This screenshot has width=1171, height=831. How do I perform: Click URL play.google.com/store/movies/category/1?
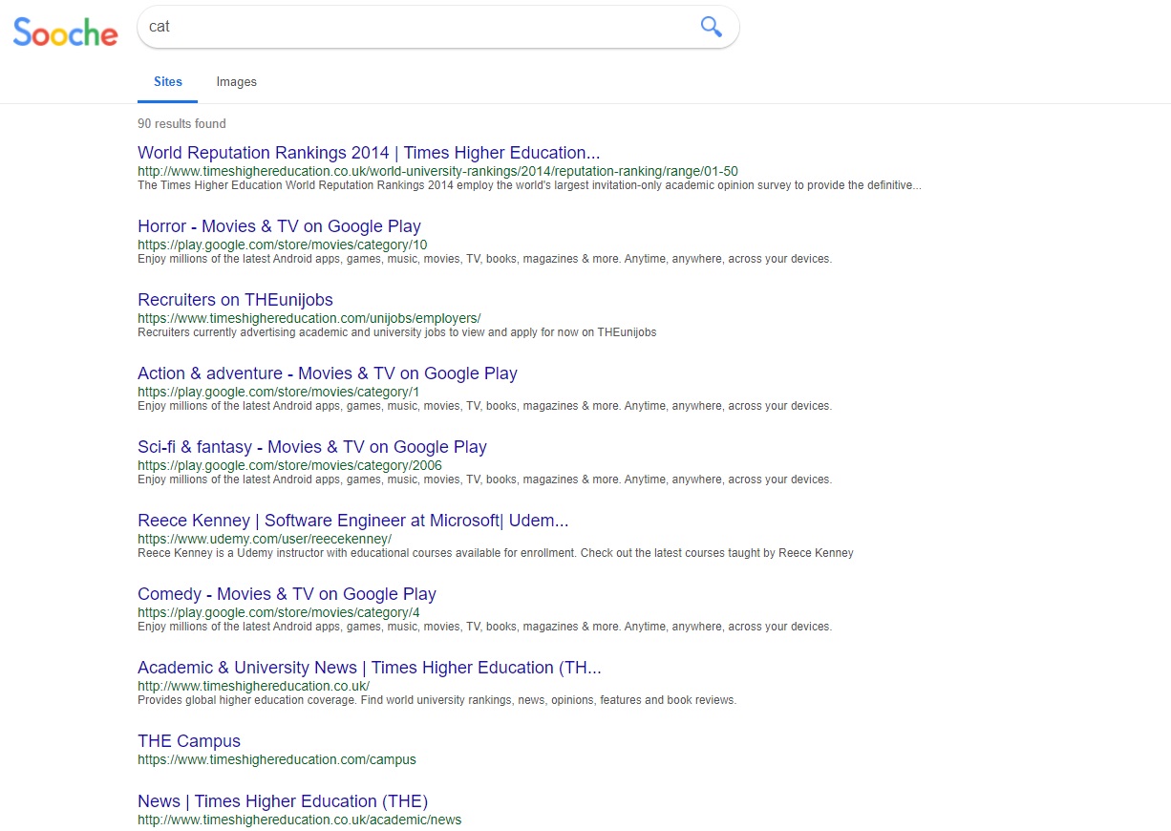click(x=279, y=392)
